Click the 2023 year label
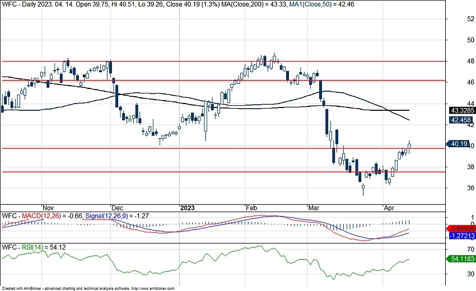This screenshot has height=291, width=476. (187, 208)
